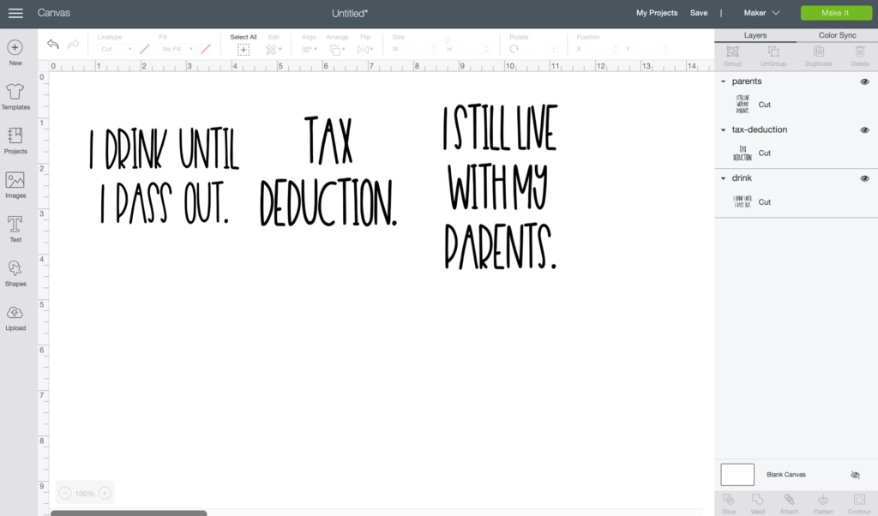Undo the last action
This screenshot has width=878, height=516.
pyautogui.click(x=53, y=45)
